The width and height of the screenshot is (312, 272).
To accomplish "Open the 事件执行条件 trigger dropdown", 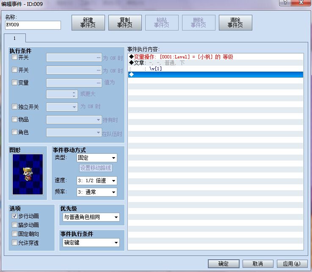I will 91,242.
